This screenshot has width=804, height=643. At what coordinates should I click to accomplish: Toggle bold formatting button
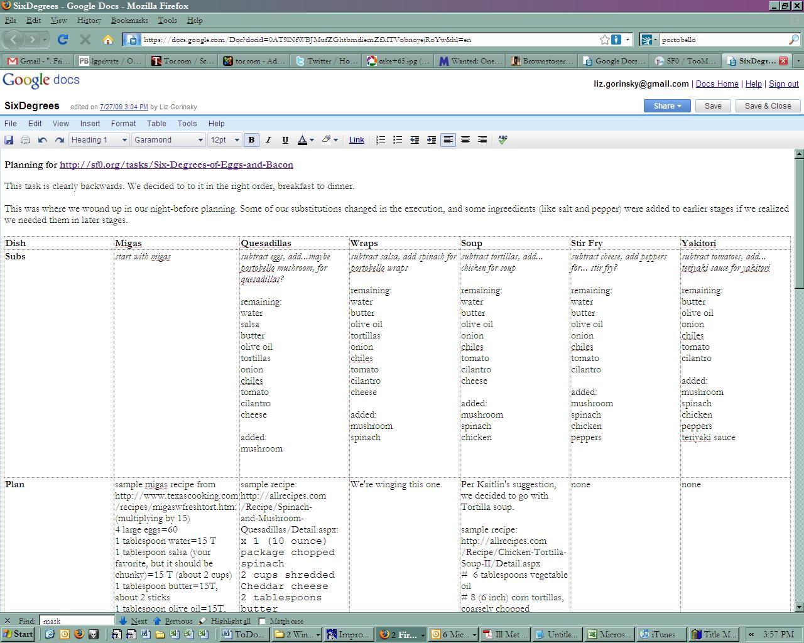click(251, 140)
